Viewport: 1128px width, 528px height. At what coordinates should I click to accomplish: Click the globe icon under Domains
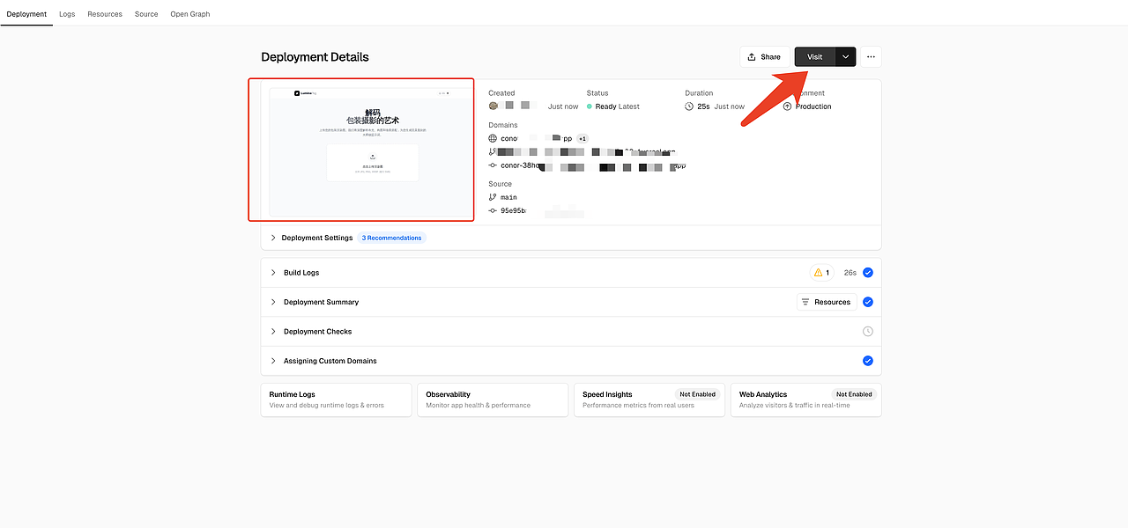click(x=493, y=138)
